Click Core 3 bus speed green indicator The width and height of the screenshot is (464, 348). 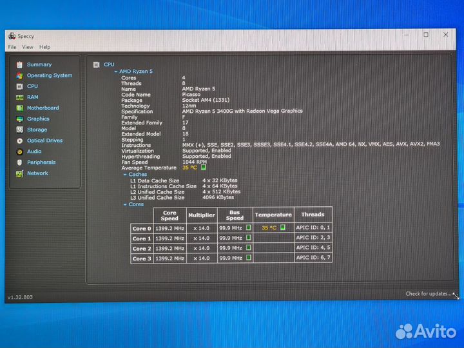(x=249, y=258)
